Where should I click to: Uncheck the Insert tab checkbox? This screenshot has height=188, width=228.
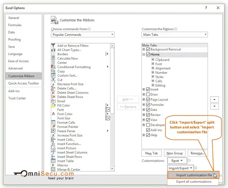(x=148, y=89)
